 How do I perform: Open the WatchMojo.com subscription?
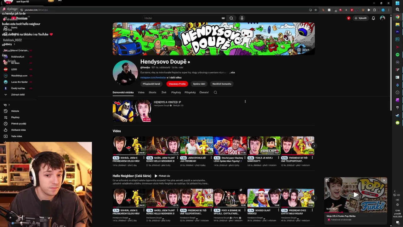[x=19, y=76]
